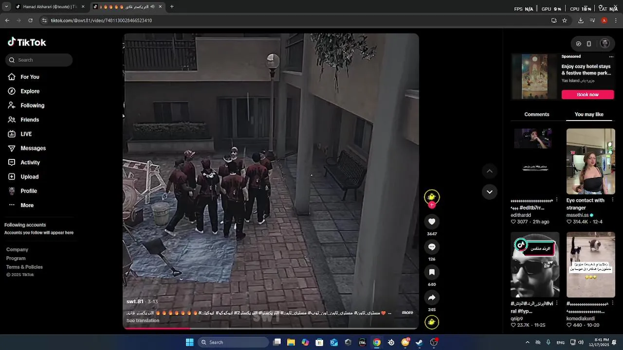Select the You may like tab
Viewport: 623px width, 350px height.
[x=589, y=114]
